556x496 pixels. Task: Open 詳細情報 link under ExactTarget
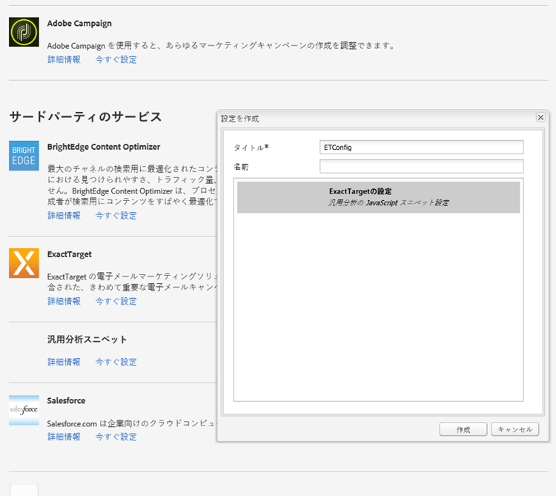pyautogui.click(x=64, y=301)
